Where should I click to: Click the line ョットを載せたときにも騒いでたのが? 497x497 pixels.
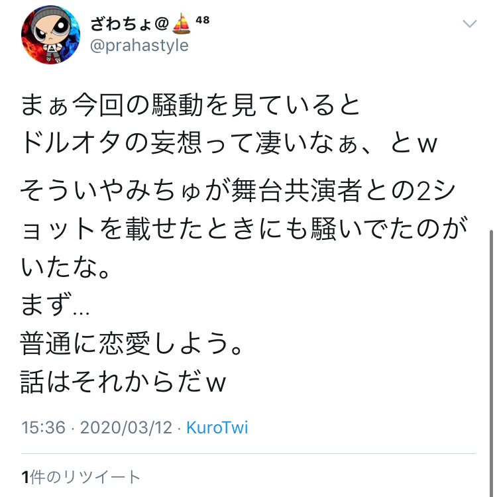click(244, 229)
